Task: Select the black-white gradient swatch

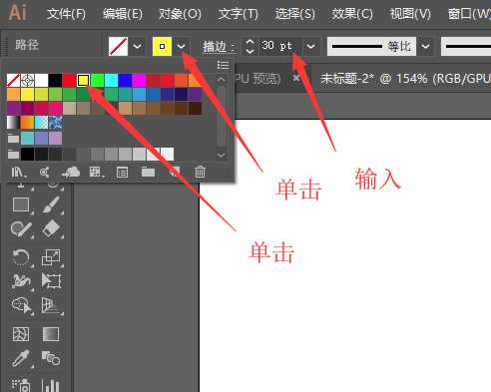Action: (13, 123)
